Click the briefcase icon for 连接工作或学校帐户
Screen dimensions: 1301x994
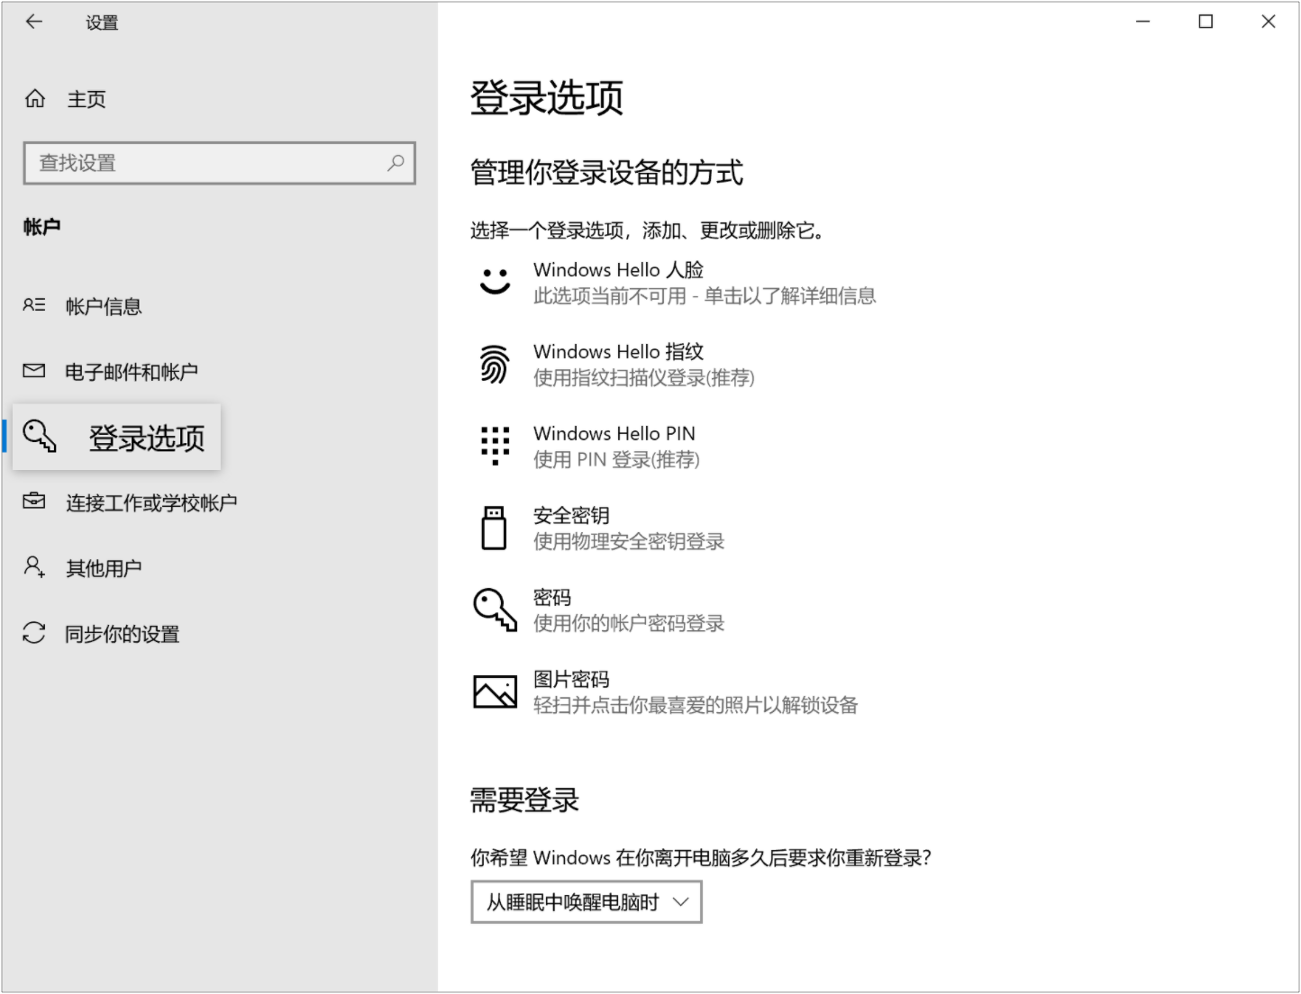point(34,502)
